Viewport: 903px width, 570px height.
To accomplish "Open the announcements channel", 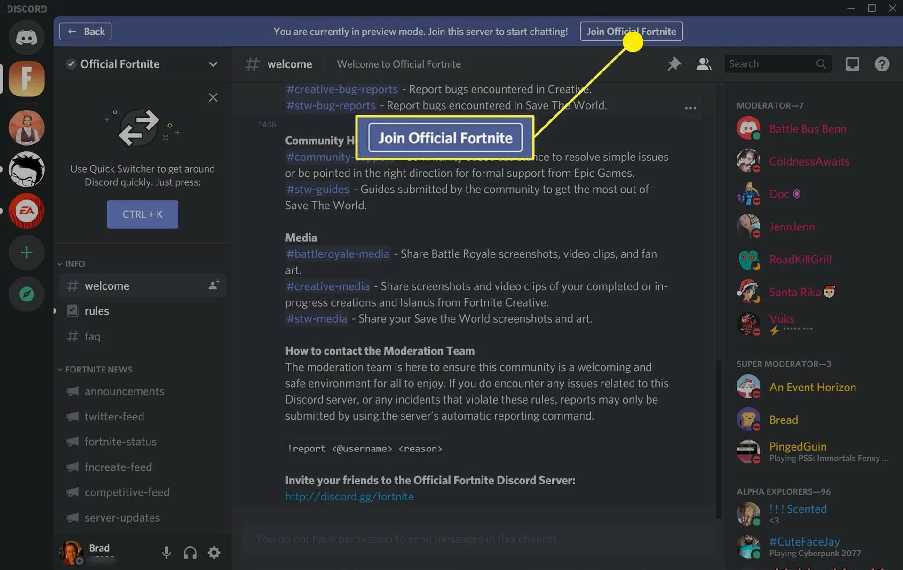I will click(x=124, y=391).
